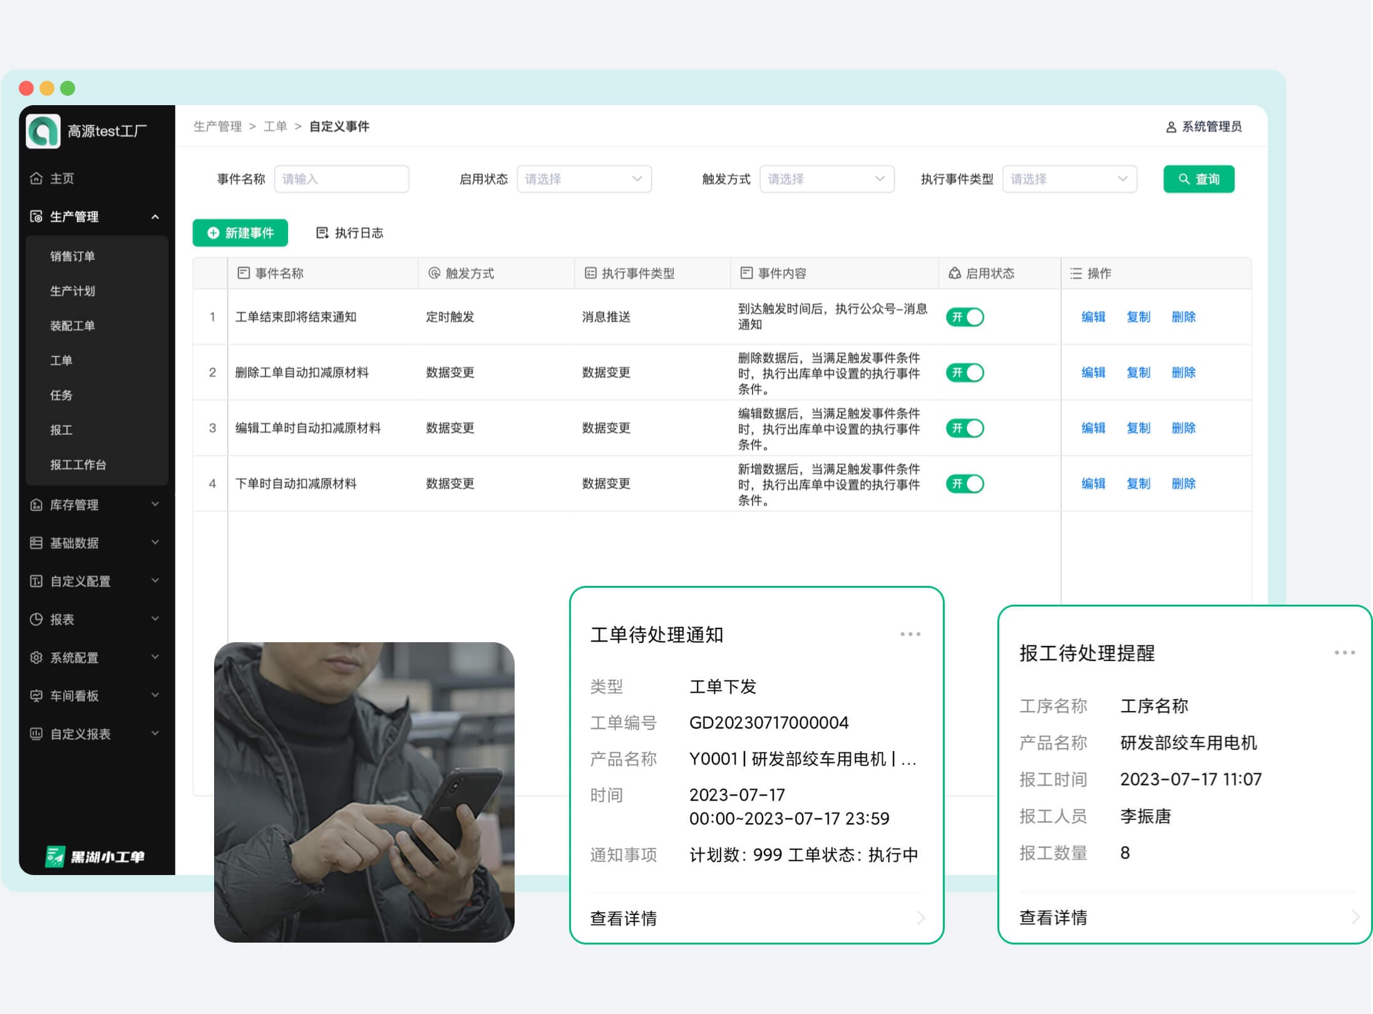Toggle 下单时自动扣减原材料 off
Screen dimensions: 1373x1014
pos(965,483)
